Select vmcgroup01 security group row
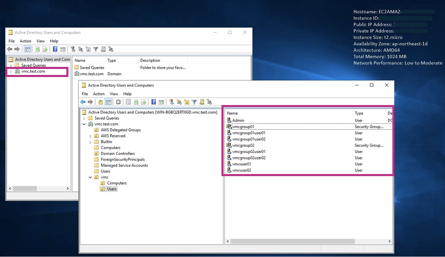 pos(309,126)
